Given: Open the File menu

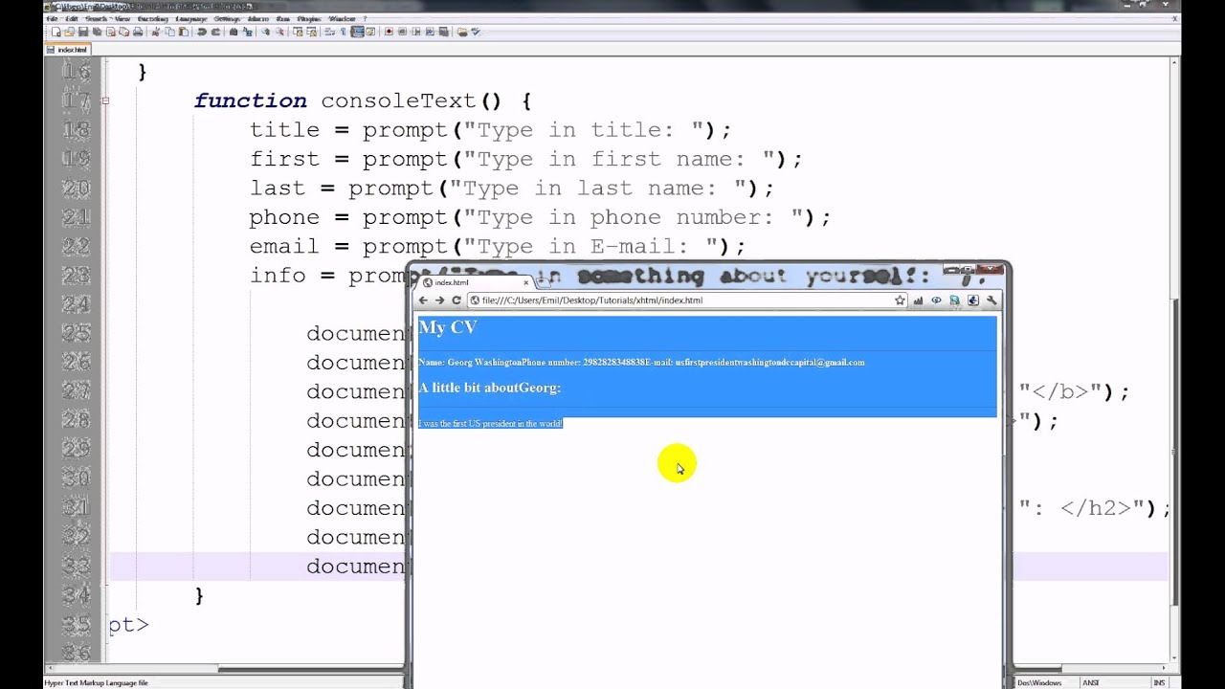Looking at the screenshot, I should tap(52, 18).
